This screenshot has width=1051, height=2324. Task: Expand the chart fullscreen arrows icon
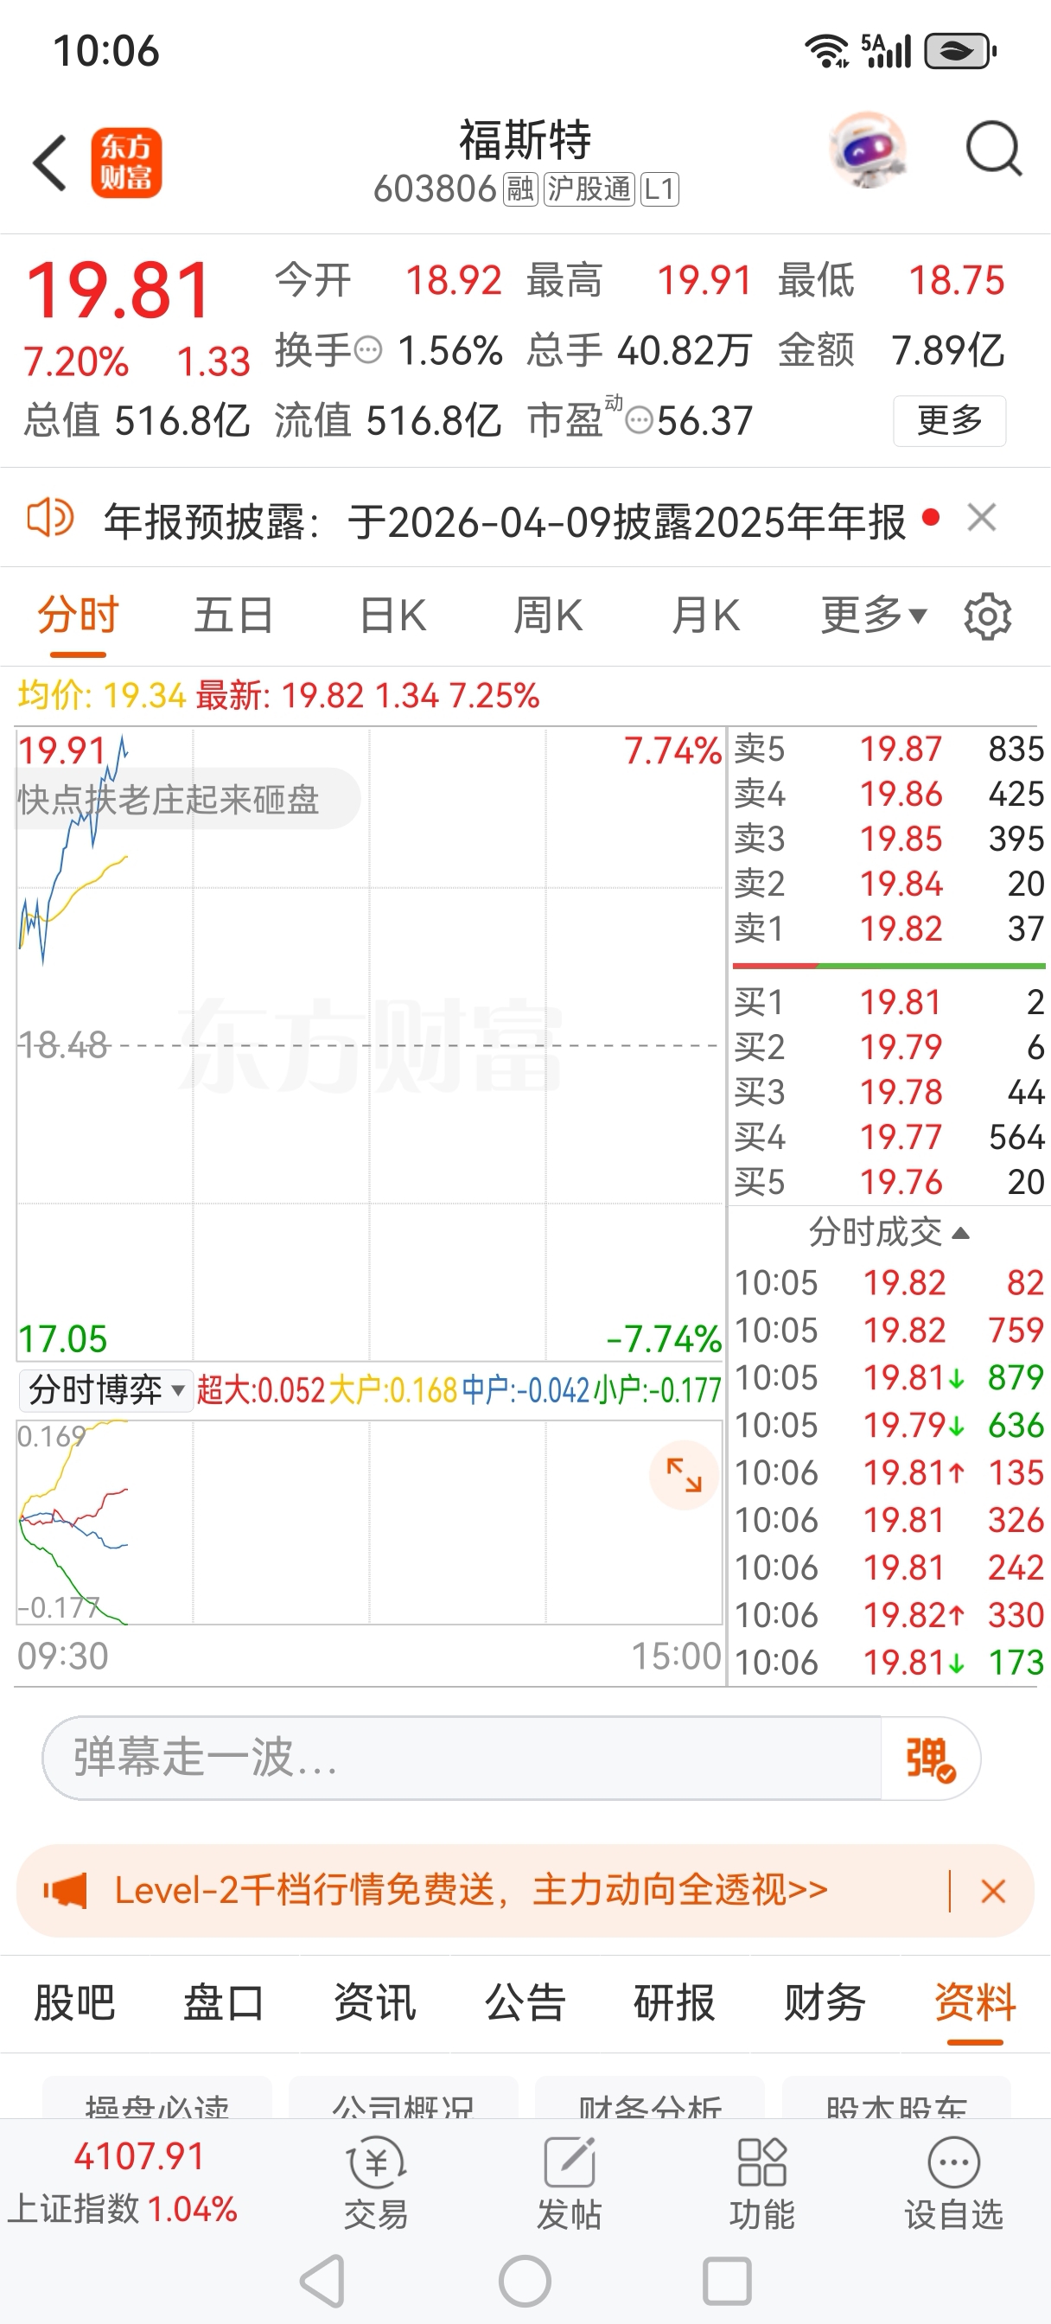tap(684, 1475)
